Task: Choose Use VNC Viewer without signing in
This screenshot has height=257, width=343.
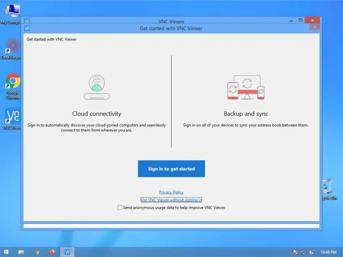Action: [x=171, y=200]
